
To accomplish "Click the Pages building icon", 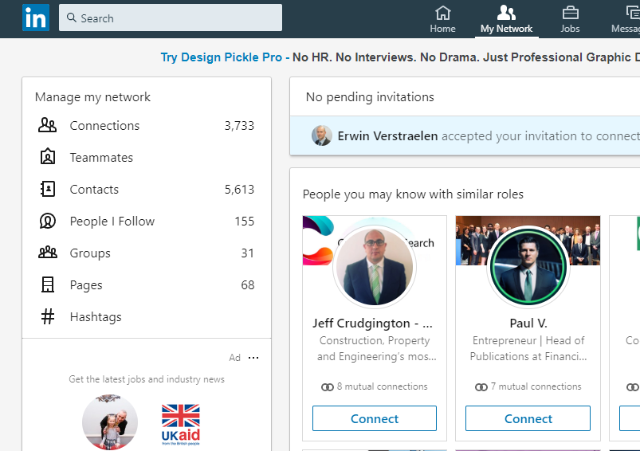I will [48, 284].
